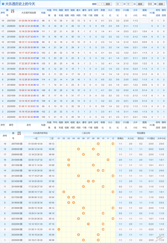Click orange ball 01 in the 2023009 row
This screenshot has width=167, height=243.
(59, 229)
